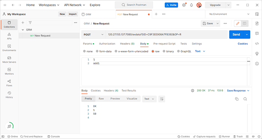This screenshot has height=139, width=262.
Task: Open the Flows sidebar icon
Action: (9, 83)
